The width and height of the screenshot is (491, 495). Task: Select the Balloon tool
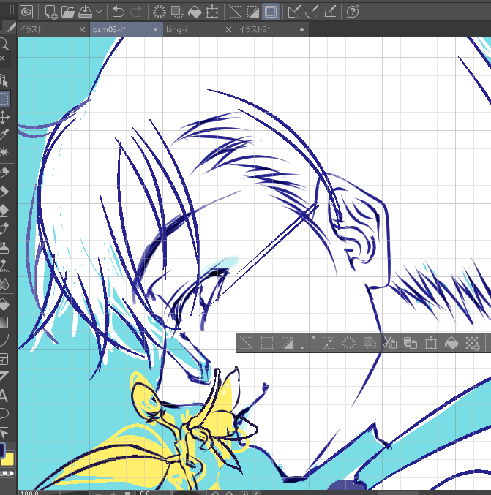click(x=4, y=413)
